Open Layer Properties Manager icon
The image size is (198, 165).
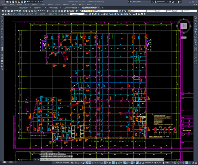click(81, 11)
